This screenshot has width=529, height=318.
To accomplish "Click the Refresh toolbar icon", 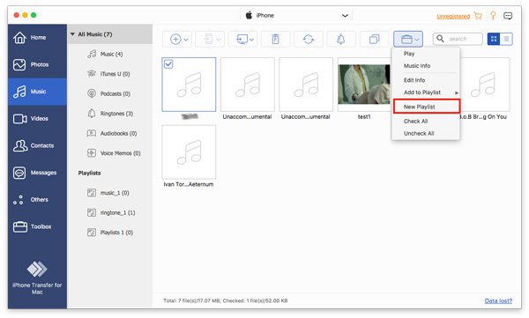I will (x=309, y=39).
